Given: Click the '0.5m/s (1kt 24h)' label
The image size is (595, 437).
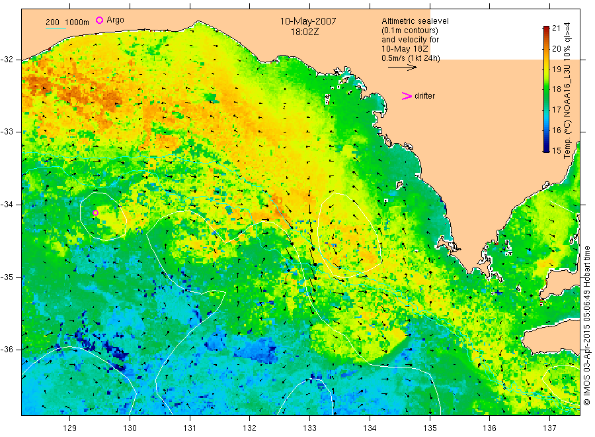Looking at the screenshot, I should tap(411, 58).
